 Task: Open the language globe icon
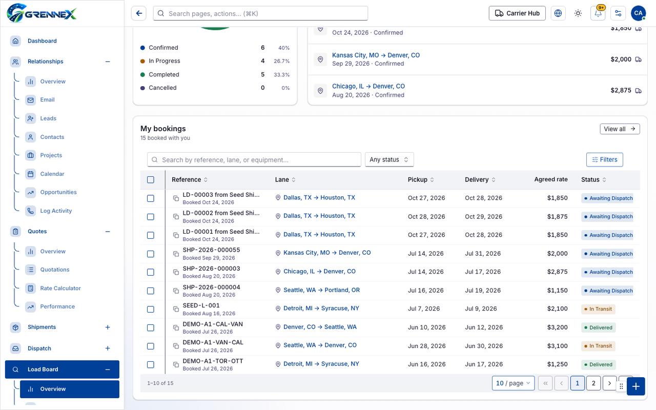[558, 13]
